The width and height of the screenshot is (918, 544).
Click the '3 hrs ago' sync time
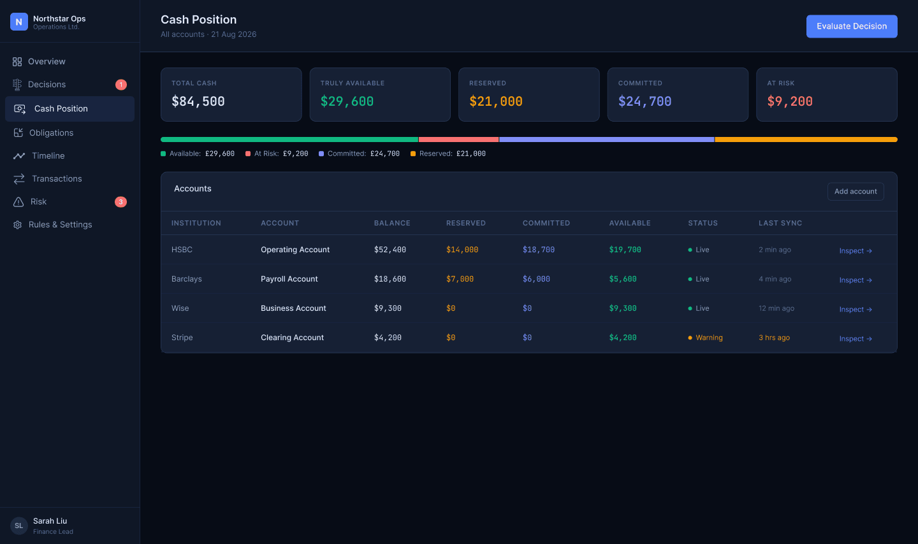click(x=774, y=338)
